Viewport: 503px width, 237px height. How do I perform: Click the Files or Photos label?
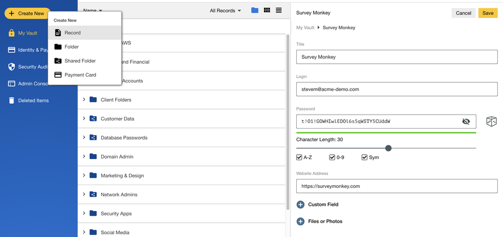point(326,221)
